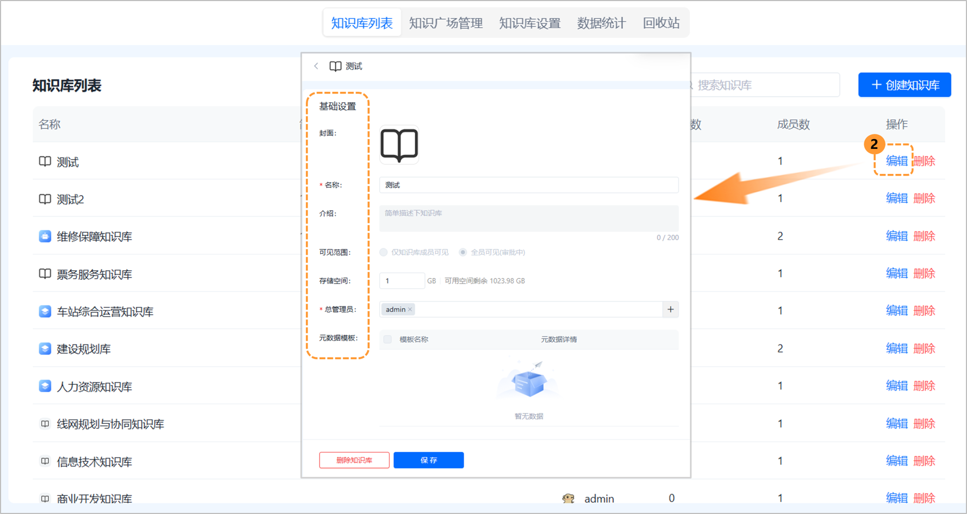Click the 封面 cover book icon
The image size is (967, 514).
399,145
